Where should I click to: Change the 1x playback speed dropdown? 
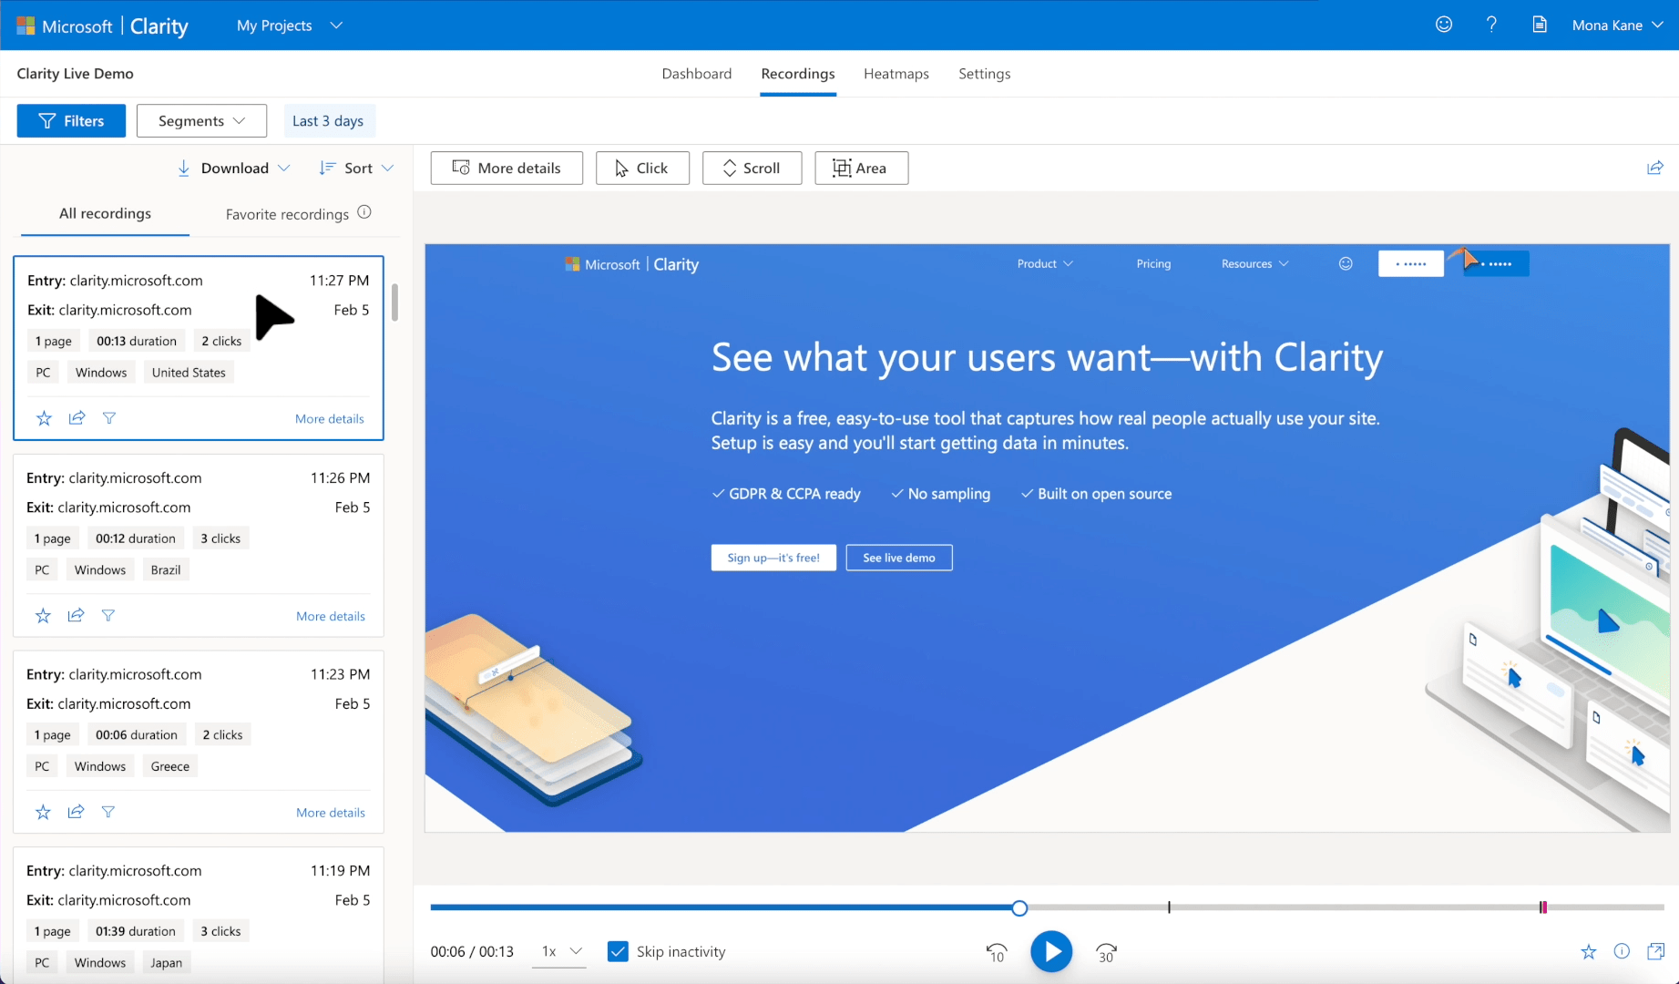pos(559,951)
